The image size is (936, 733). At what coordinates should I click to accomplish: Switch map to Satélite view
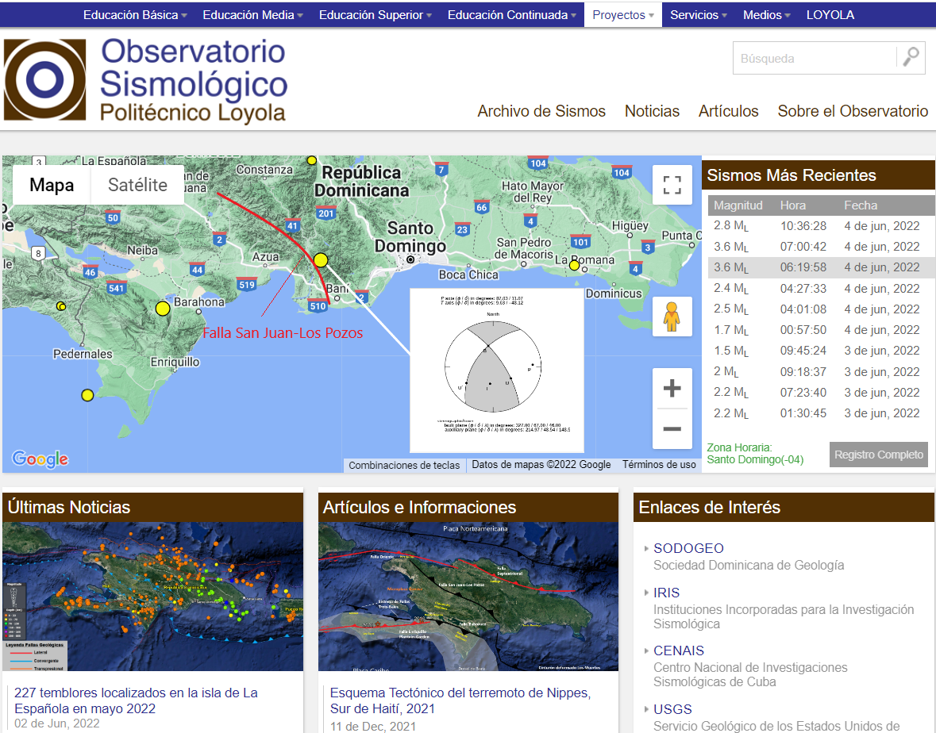137,185
